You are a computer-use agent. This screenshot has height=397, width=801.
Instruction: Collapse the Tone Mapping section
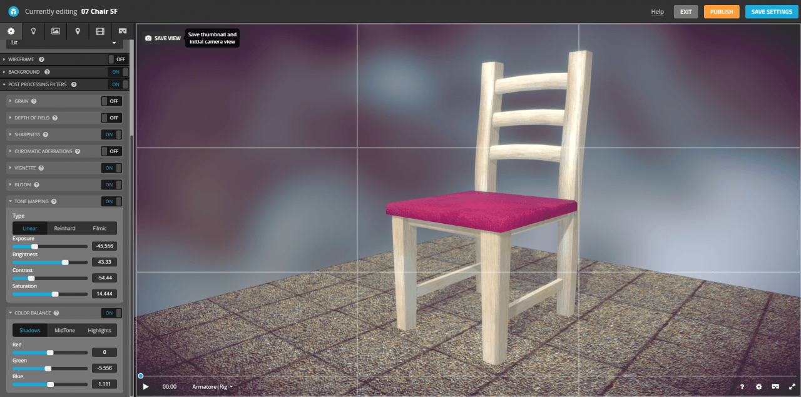click(10, 201)
